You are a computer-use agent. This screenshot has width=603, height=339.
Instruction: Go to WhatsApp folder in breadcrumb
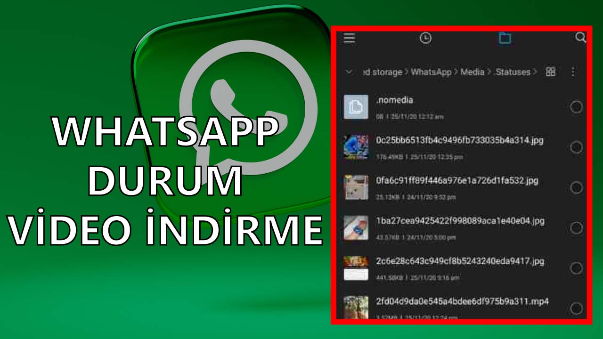431,72
